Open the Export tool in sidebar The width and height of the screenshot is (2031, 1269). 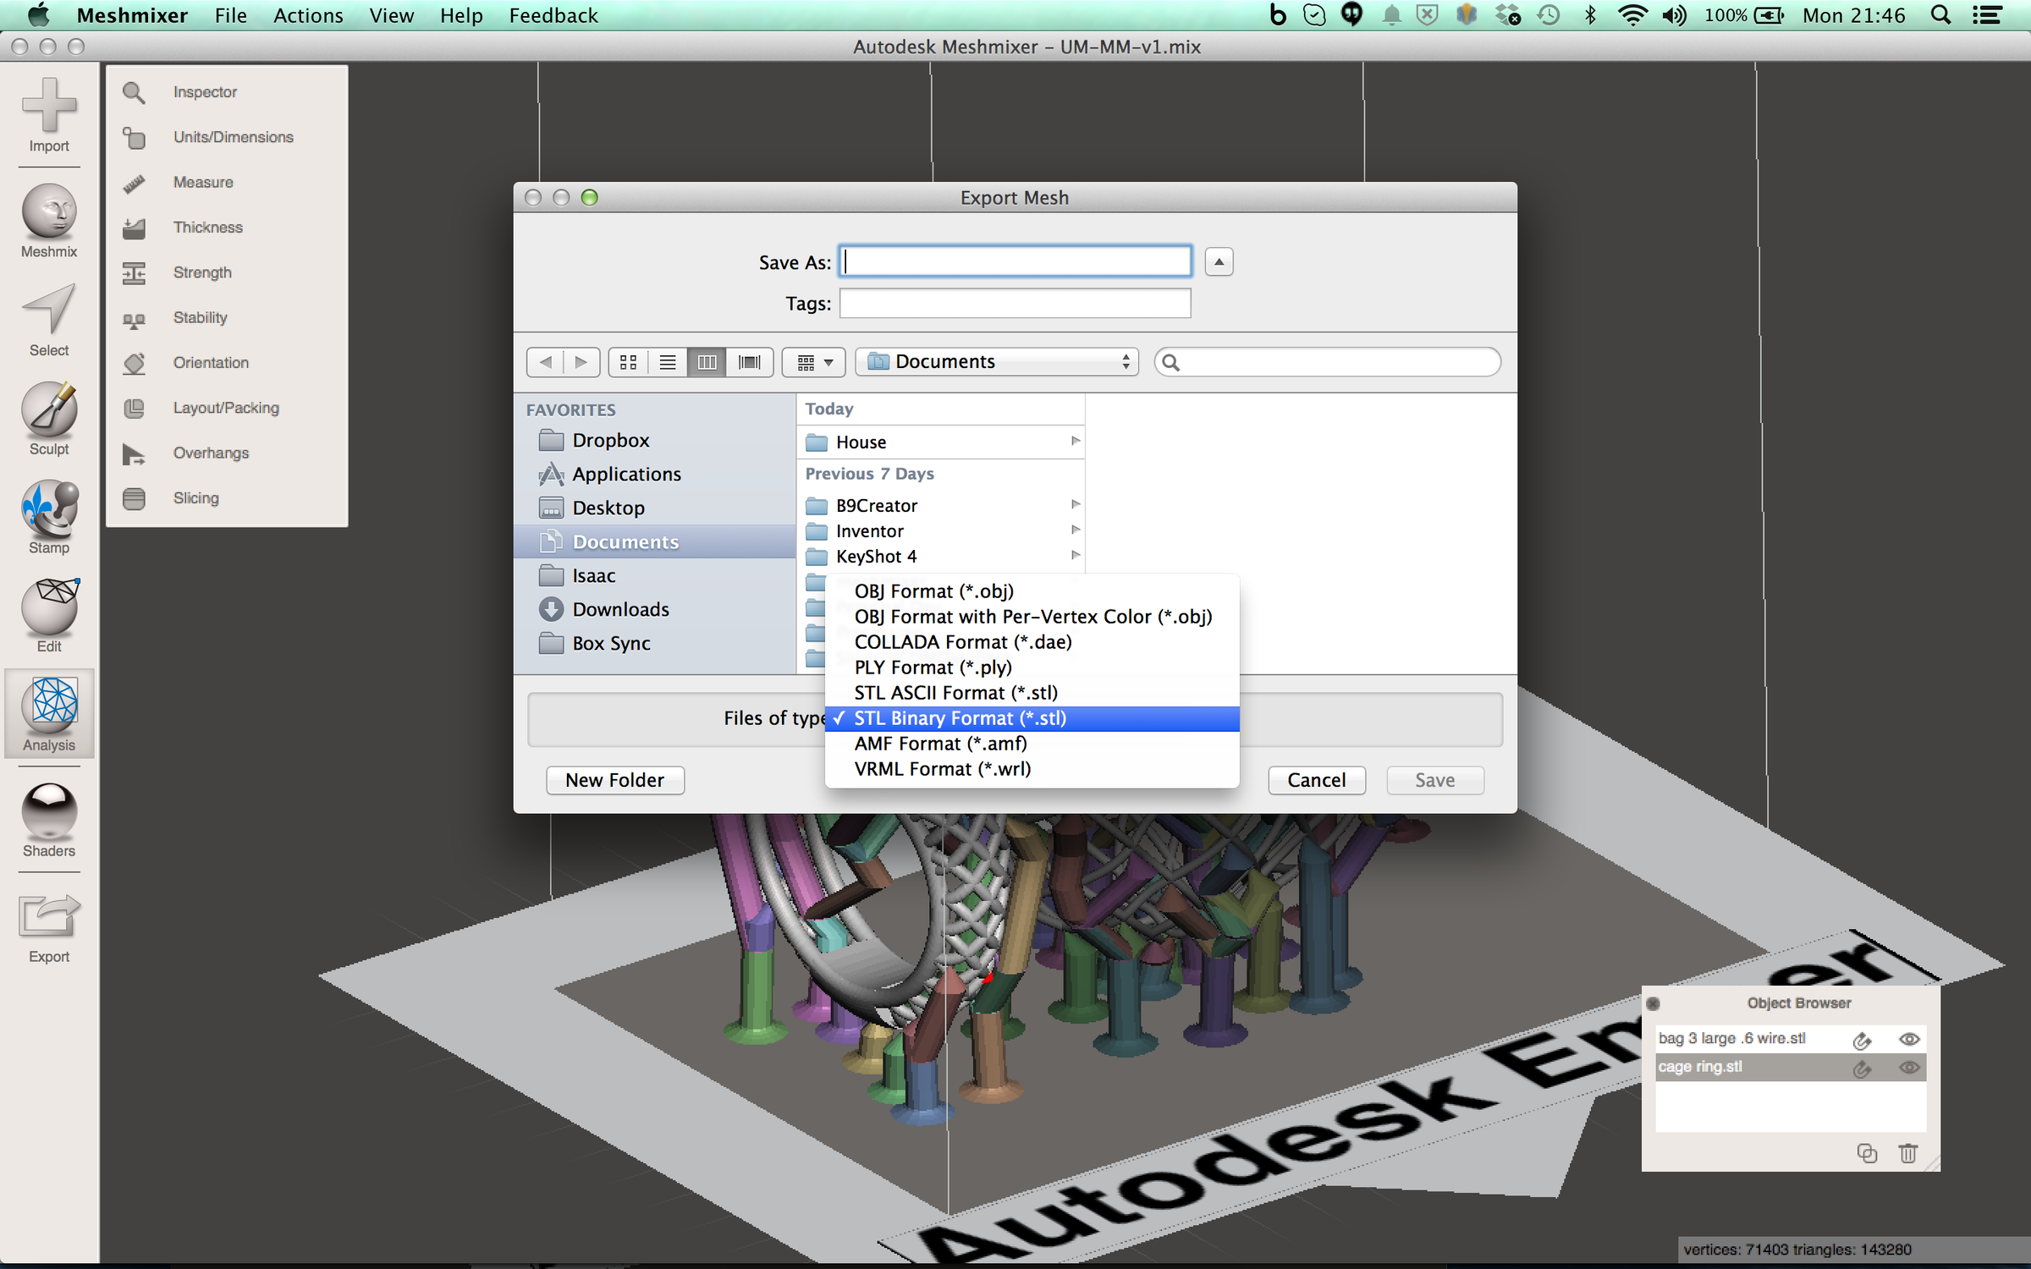(x=48, y=926)
